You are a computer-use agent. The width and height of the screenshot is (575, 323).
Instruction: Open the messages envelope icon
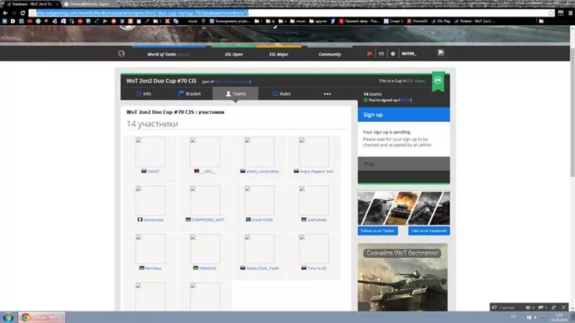[x=382, y=54]
